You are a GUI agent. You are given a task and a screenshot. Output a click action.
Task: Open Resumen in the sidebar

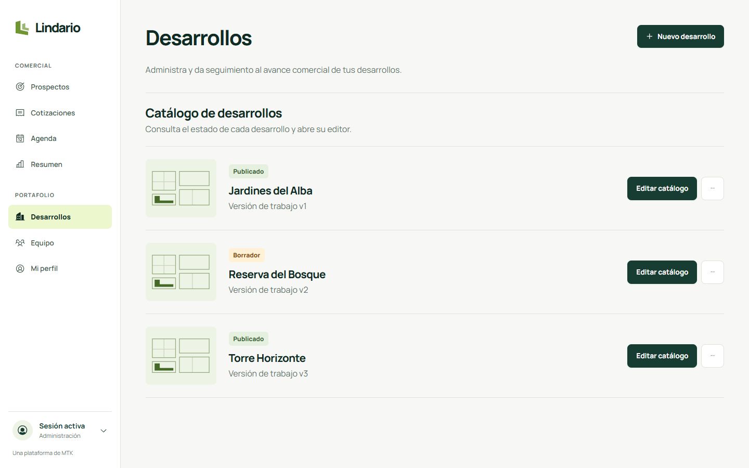pos(60,164)
